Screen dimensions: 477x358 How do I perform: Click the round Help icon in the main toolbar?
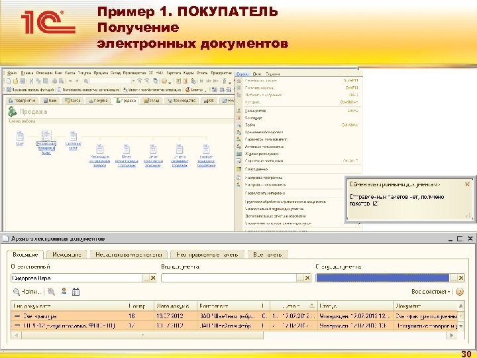point(164,81)
